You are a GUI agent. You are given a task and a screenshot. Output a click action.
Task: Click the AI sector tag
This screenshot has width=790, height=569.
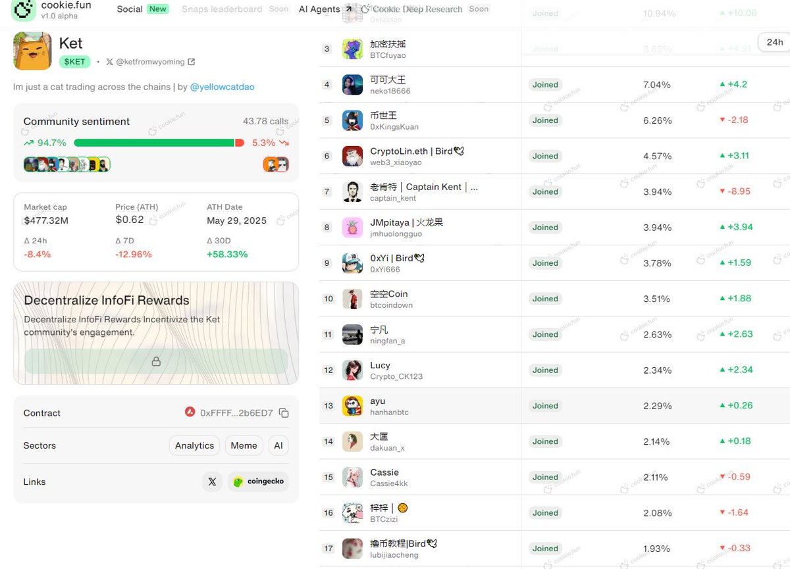pyautogui.click(x=278, y=445)
